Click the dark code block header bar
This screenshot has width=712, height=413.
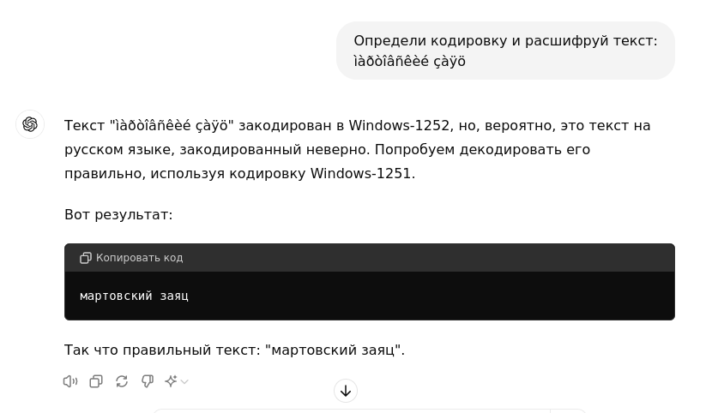click(370, 258)
